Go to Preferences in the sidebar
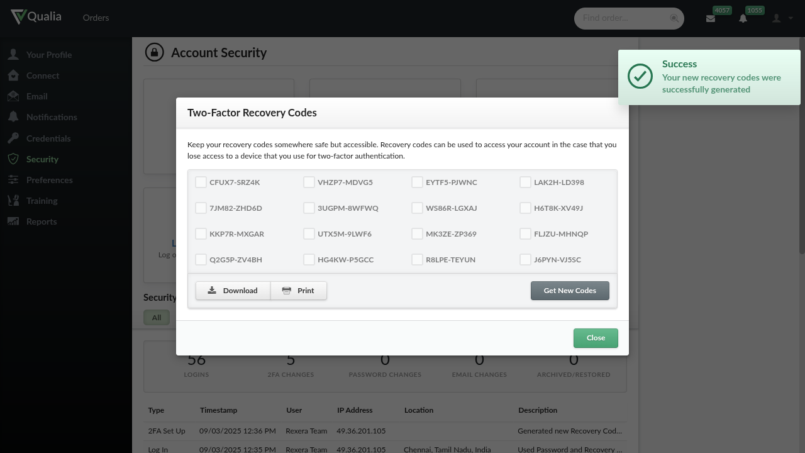This screenshot has height=453, width=805. [x=49, y=180]
